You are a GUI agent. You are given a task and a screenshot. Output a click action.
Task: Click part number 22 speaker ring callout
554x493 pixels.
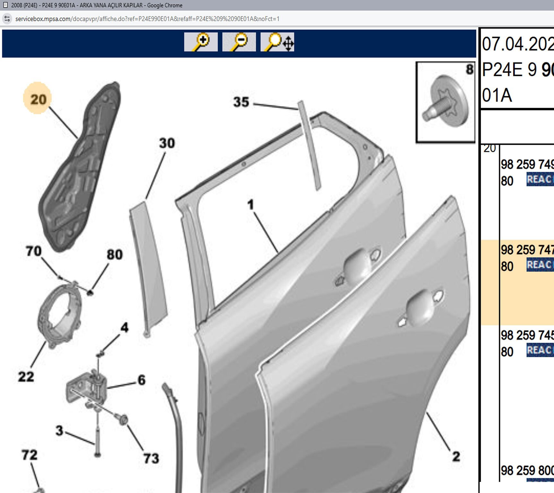pyautogui.click(x=26, y=376)
